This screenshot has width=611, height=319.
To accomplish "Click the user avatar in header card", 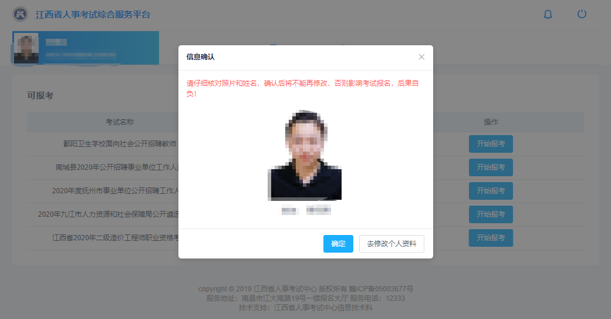I will point(27,48).
